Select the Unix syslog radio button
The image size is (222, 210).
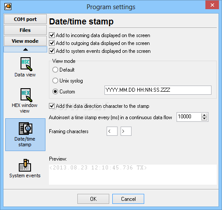[x=55, y=80]
